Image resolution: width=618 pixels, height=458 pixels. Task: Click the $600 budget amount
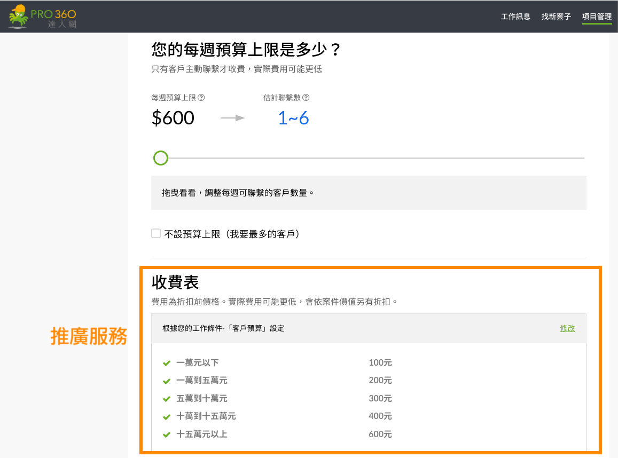pyautogui.click(x=173, y=118)
